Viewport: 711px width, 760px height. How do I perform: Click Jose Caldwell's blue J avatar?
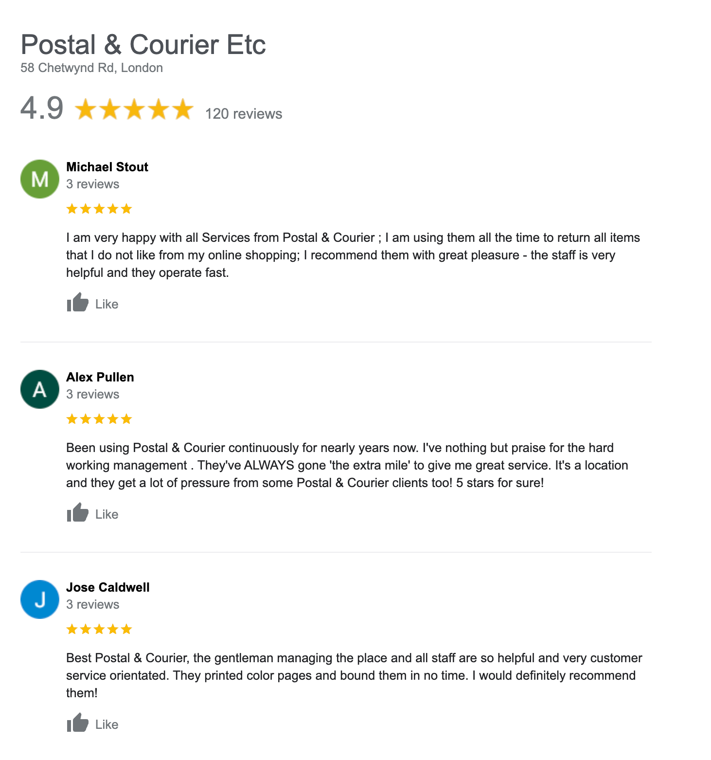click(x=40, y=599)
